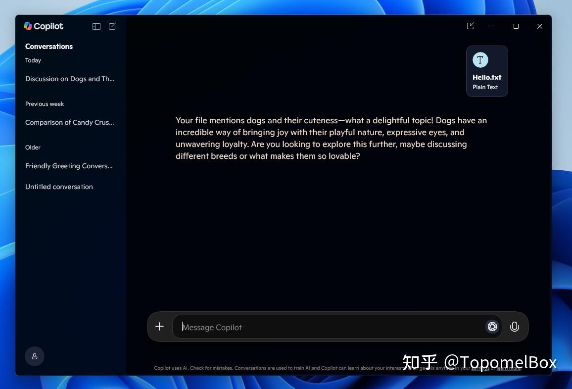Click the Hello.txt plain text file icon
572x389 pixels.
[x=480, y=59]
